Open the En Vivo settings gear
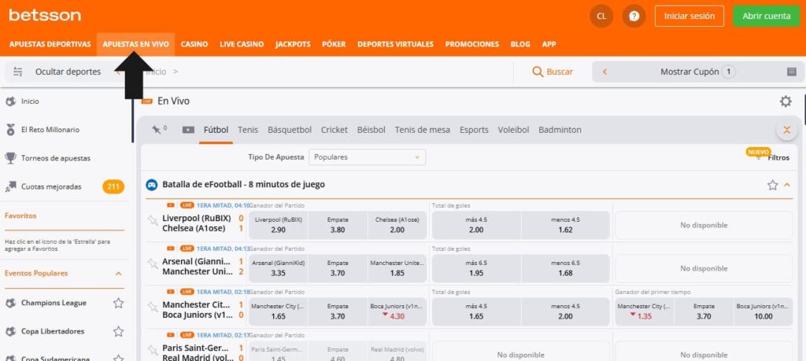 (x=785, y=101)
